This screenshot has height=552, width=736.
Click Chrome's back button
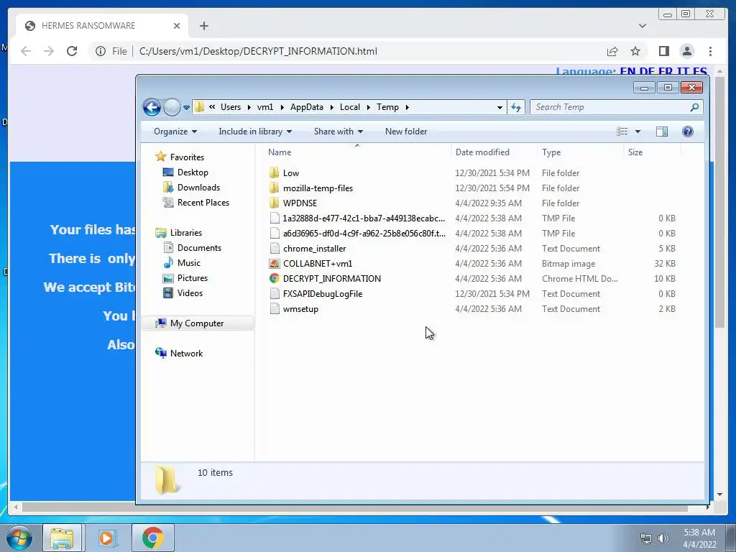[26, 51]
